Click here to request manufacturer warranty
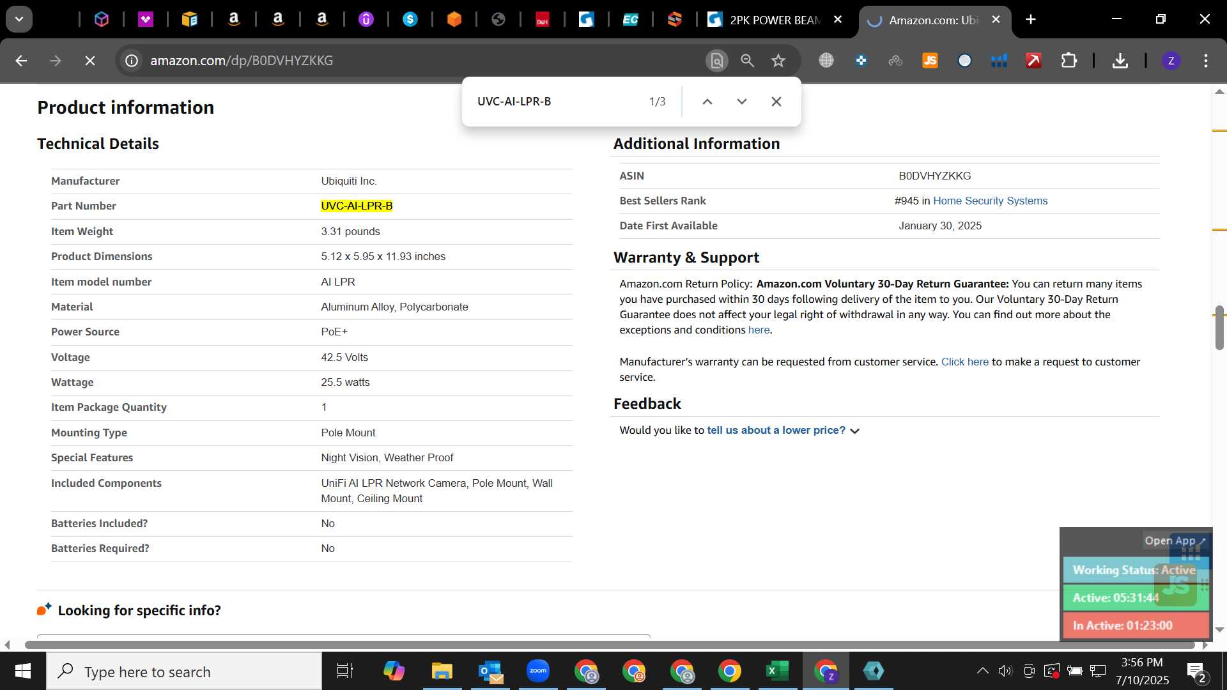Viewport: 1227px width, 690px height. coord(964,362)
